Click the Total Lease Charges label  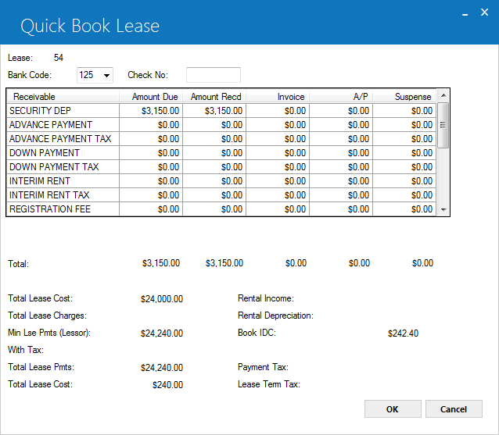tap(47, 316)
